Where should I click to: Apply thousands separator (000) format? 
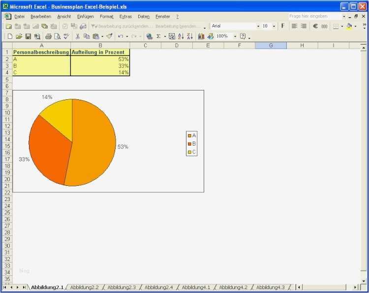point(324,26)
